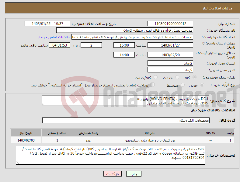The image size is (240, 182).
Task: Click the row number cell 1
Action: pos(230,140)
